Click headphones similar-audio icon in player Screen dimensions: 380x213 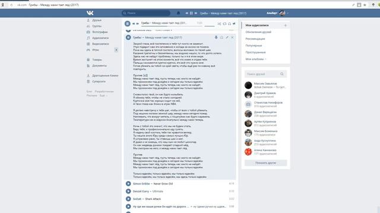click(x=229, y=24)
